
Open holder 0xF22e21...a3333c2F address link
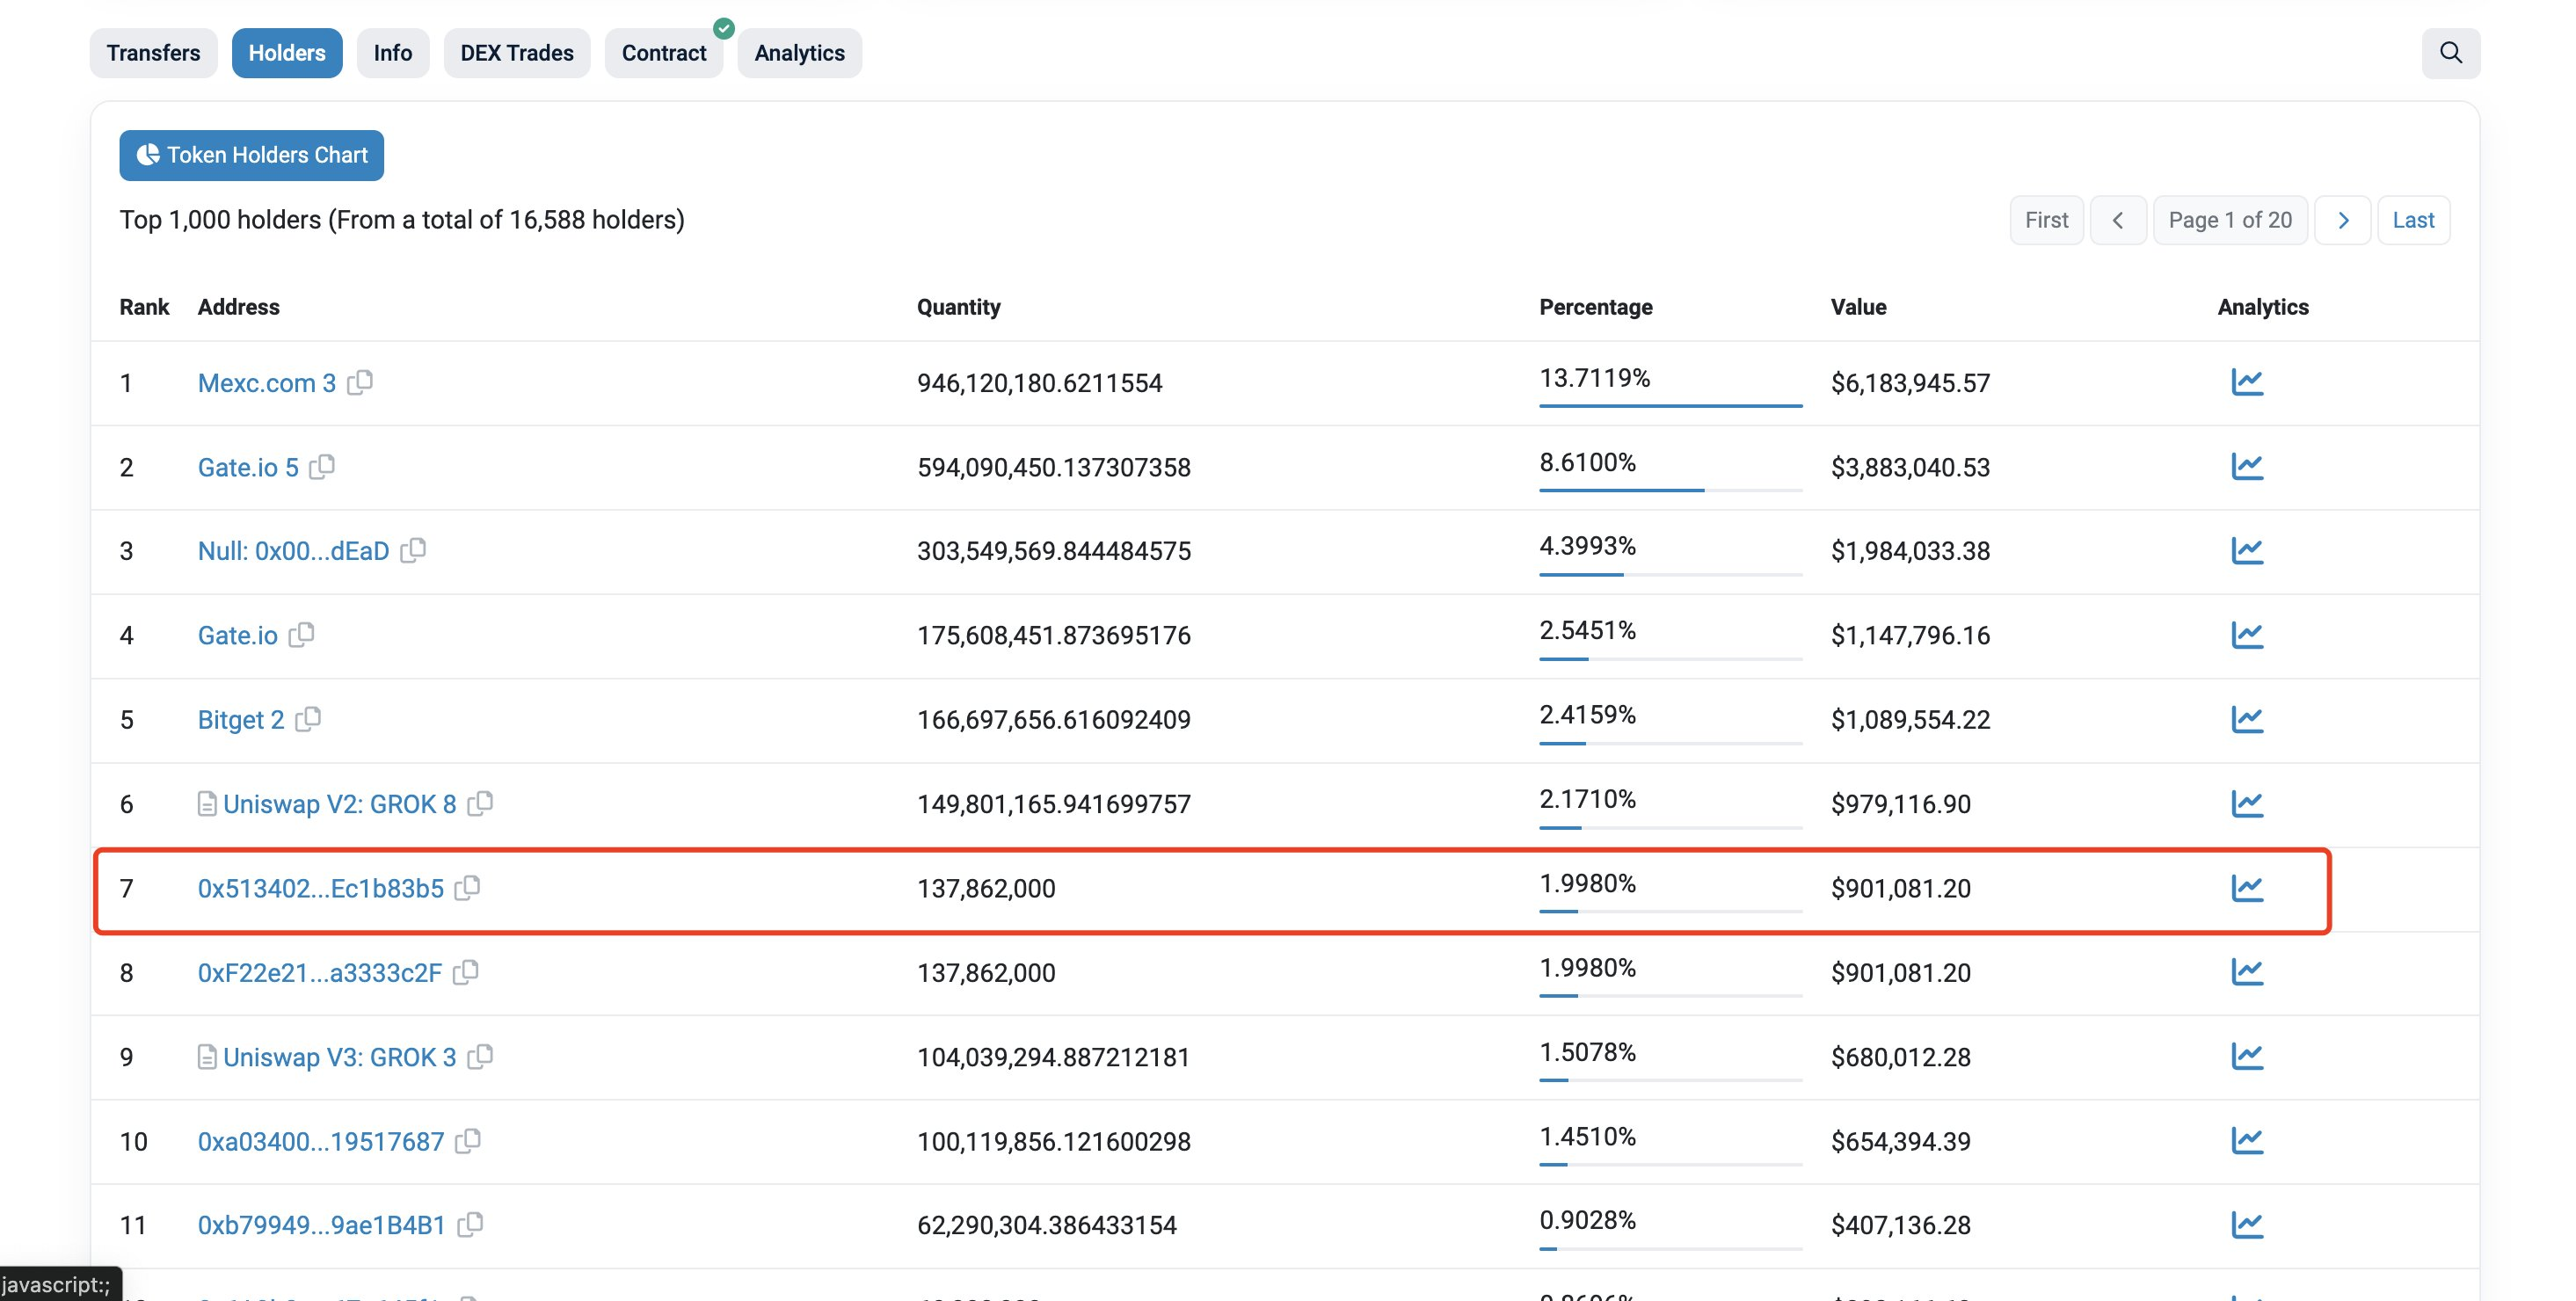[319, 973]
